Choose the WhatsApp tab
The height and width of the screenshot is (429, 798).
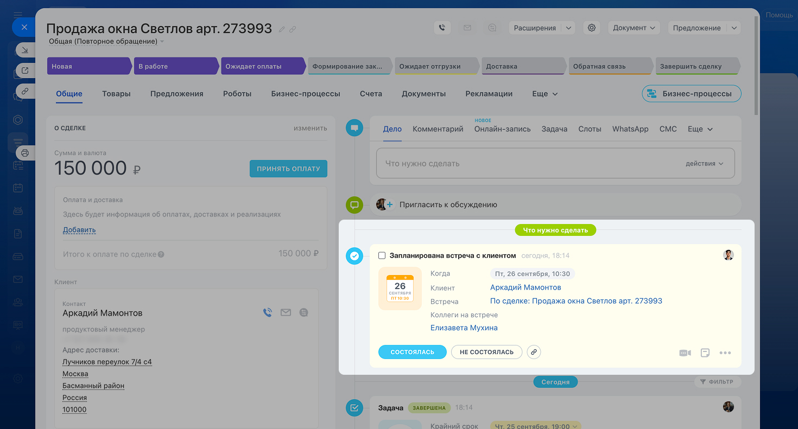(630, 129)
